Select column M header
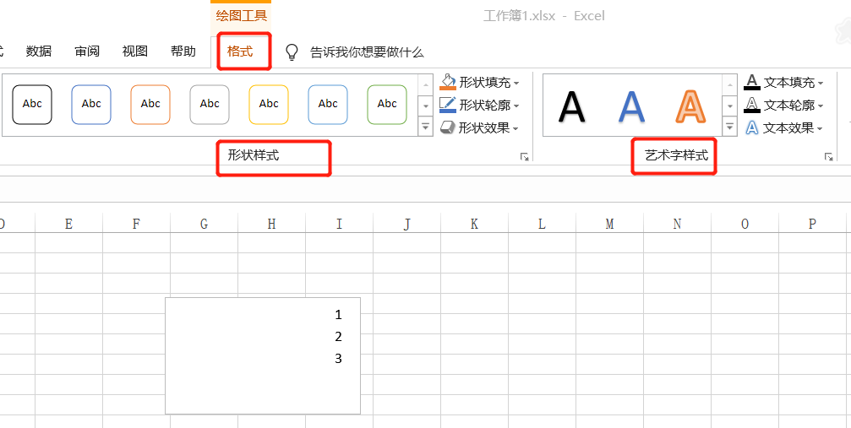This screenshot has width=851, height=428. click(609, 224)
